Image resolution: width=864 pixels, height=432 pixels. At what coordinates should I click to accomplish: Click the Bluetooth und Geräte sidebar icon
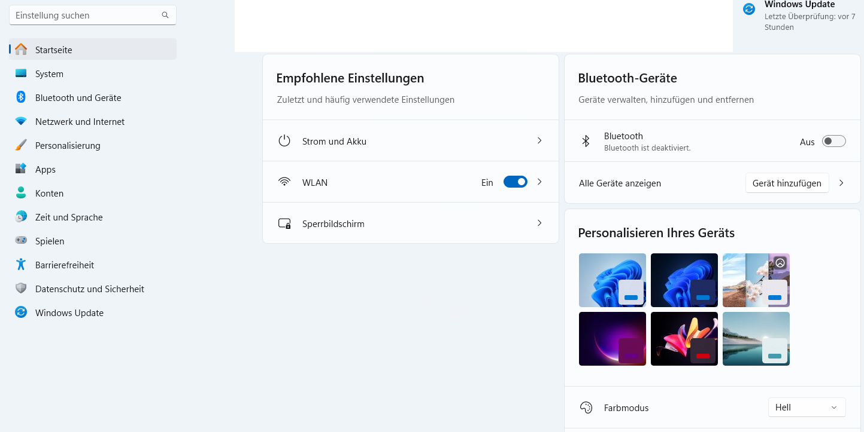point(21,97)
